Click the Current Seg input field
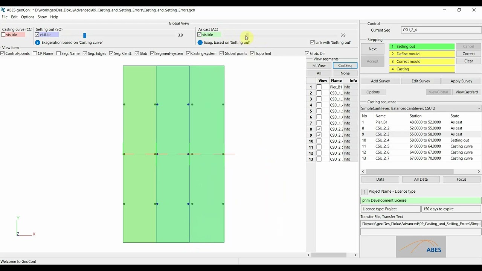 pyautogui.click(x=441, y=30)
